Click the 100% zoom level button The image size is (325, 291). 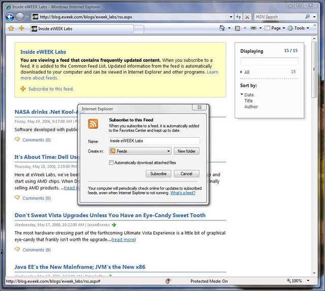295,281
